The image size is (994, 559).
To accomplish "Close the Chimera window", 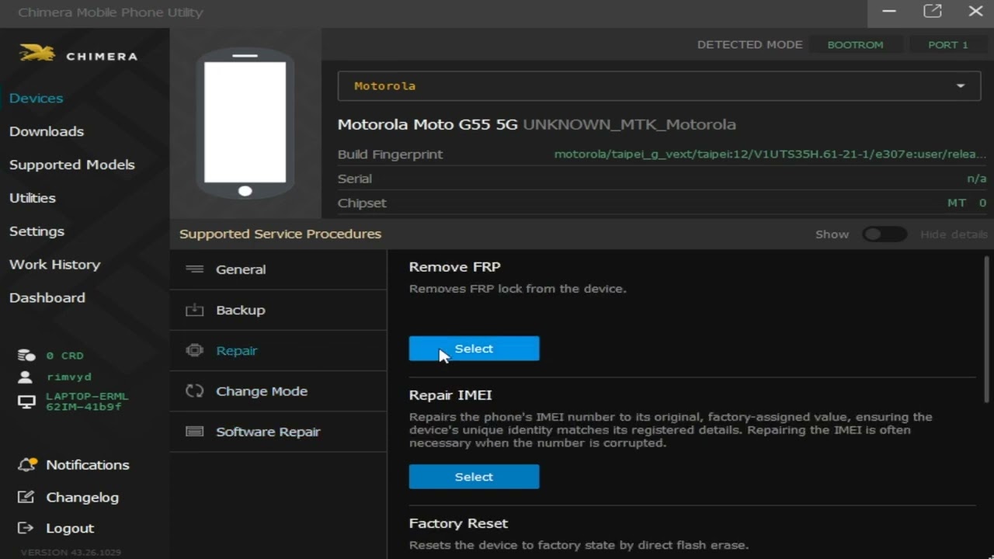I will [976, 12].
